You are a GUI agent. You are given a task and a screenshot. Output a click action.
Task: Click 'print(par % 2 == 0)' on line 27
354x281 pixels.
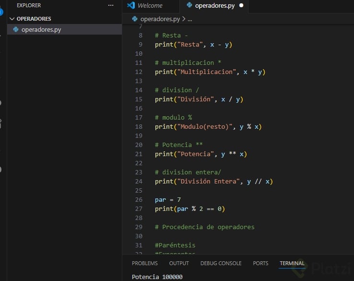coord(190,208)
